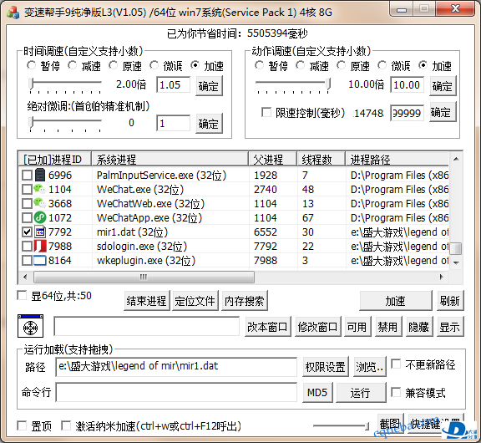Click the 刷新 button

[450, 301]
